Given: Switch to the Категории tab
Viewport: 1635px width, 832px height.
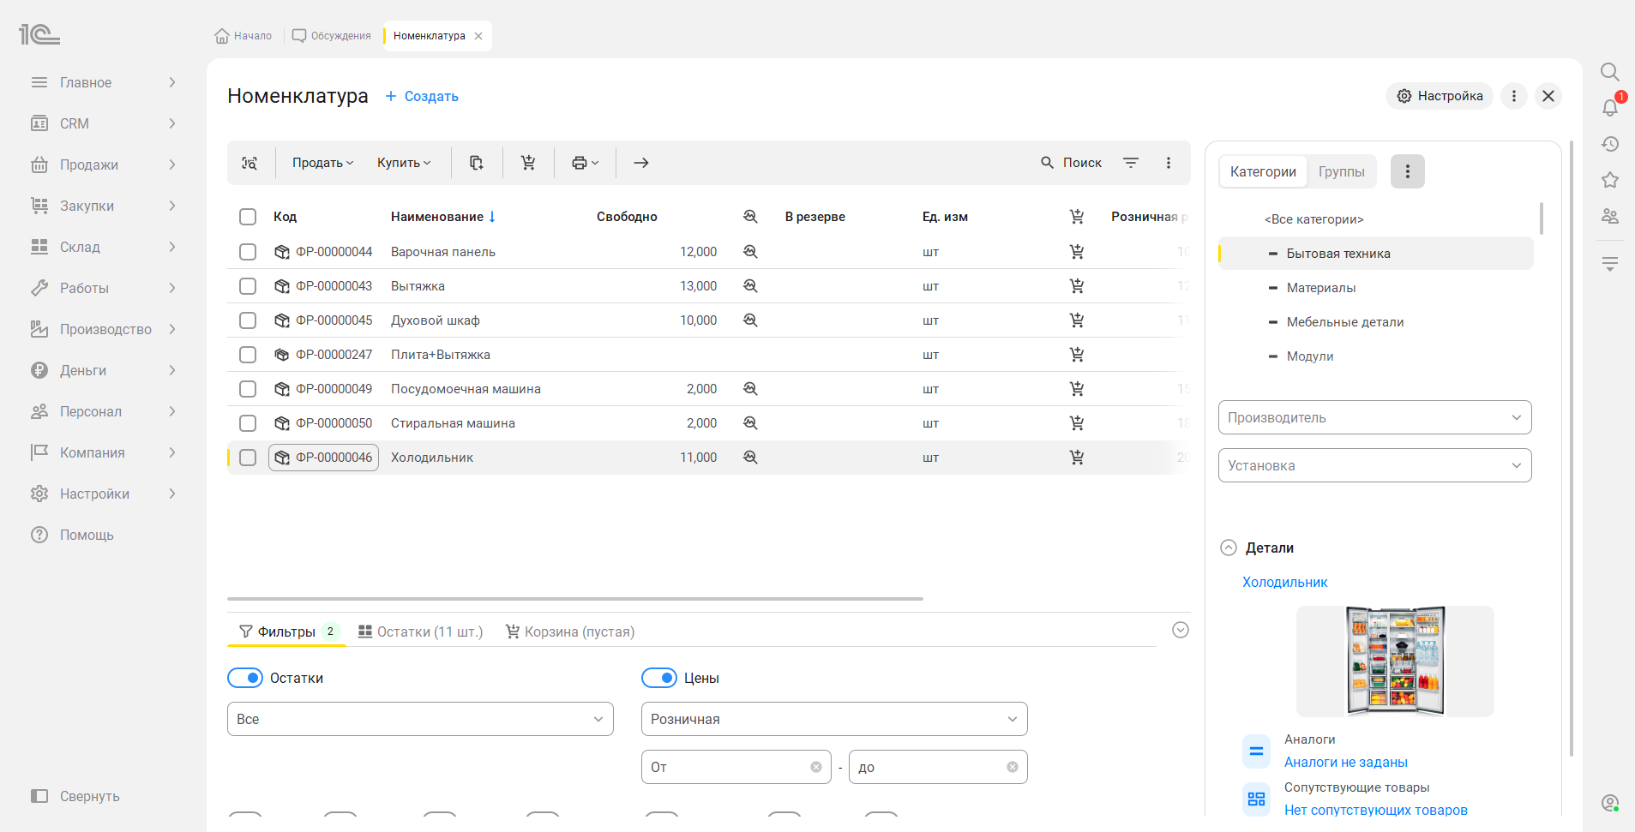Looking at the screenshot, I should click(1263, 171).
